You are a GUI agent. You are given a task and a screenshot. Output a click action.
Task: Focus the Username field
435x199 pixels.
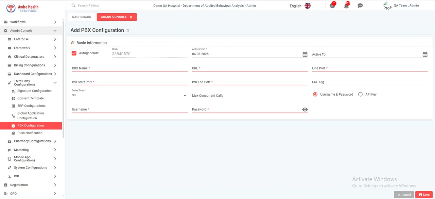(129, 110)
